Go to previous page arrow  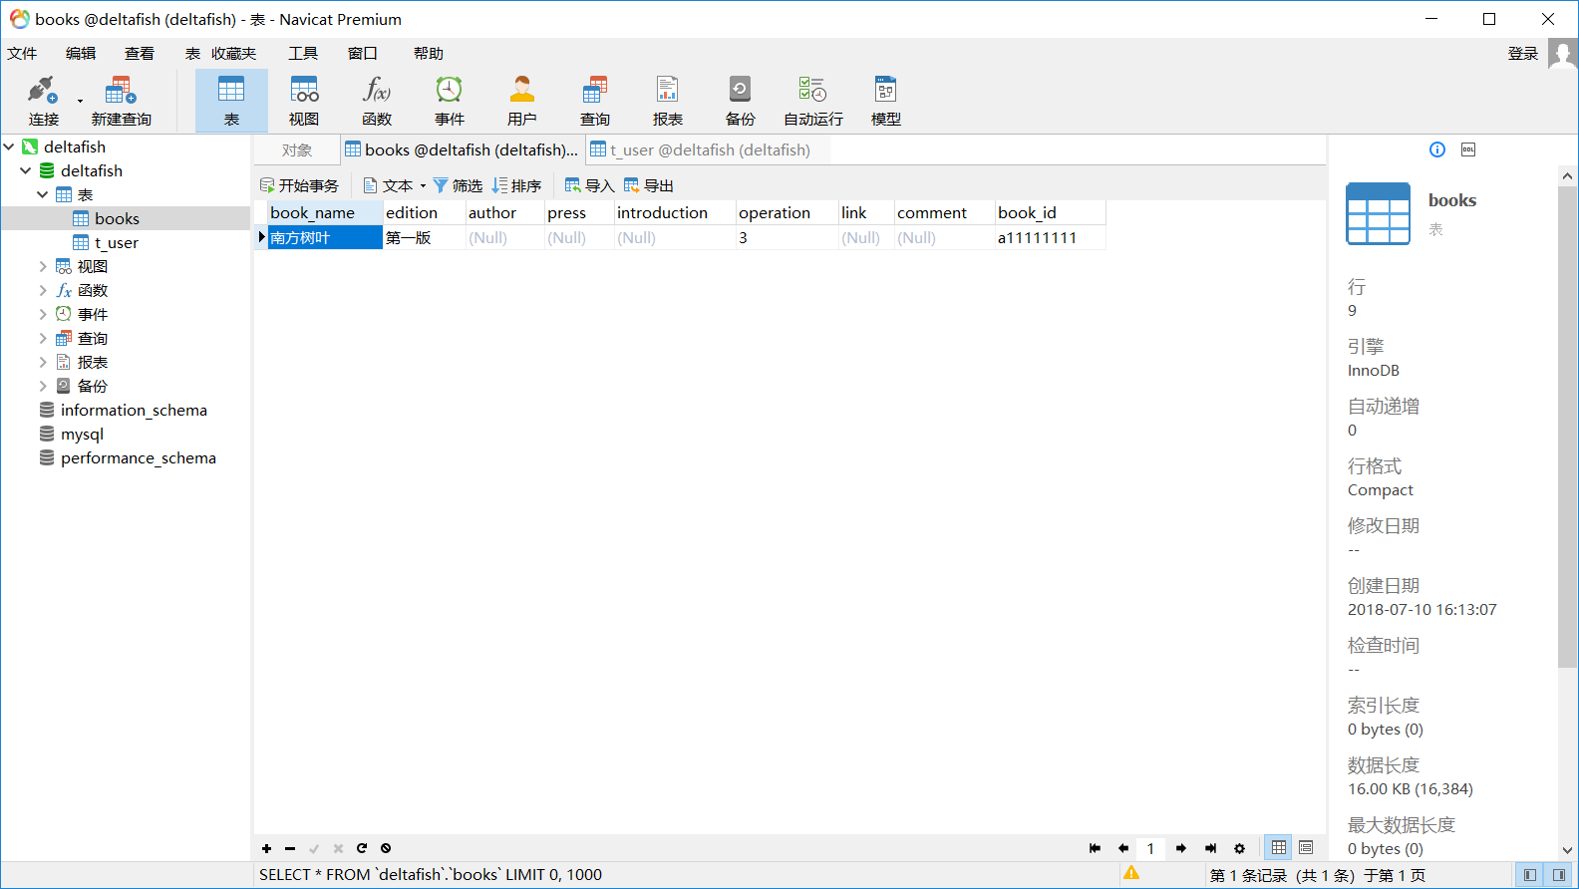click(x=1123, y=848)
